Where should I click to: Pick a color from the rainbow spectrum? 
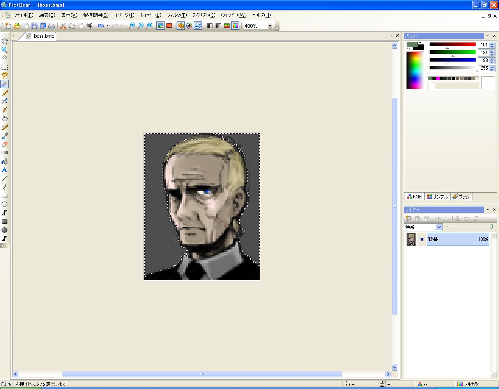pyautogui.click(x=415, y=71)
